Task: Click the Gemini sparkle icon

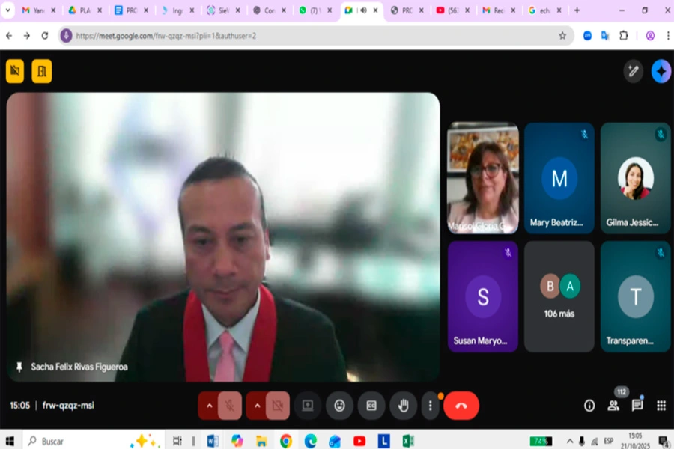Action: (661, 71)
